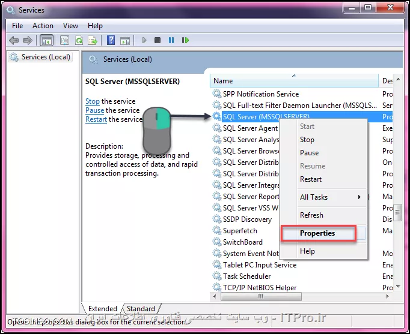Image resolution: width=410 pixels, height=334 pixels.
Task: Click Start Service play toolbar icon
Action: 144,40
